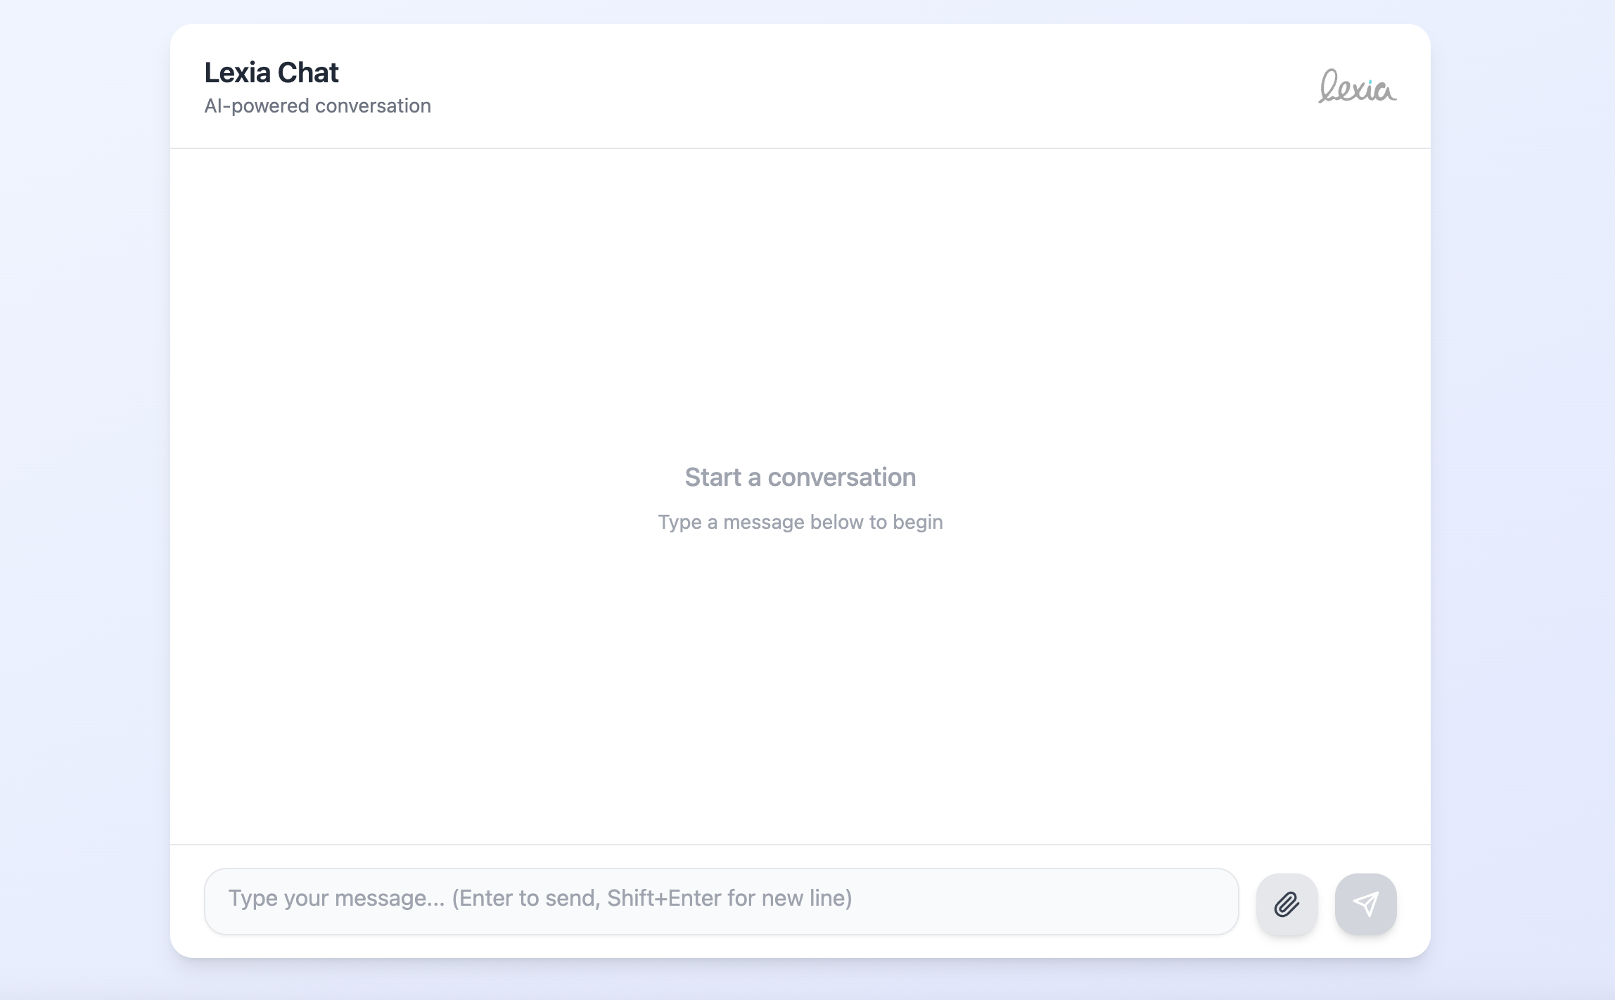1615x1000 pixels.
Task: Focus the message input field
Action: tap(721, 901)
